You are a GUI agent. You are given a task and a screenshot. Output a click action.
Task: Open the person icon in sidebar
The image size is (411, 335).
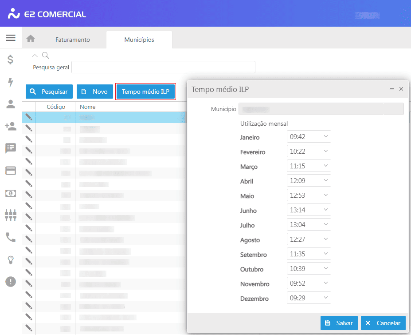click(11, 104)
